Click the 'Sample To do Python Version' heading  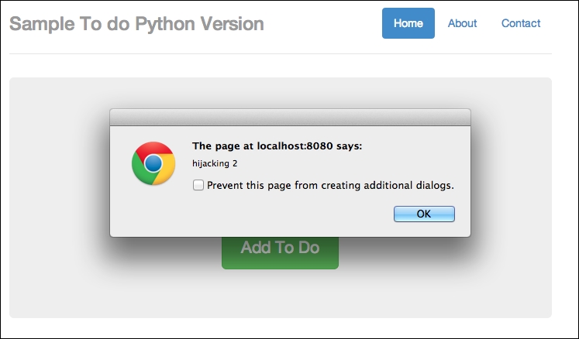(136, 24)
